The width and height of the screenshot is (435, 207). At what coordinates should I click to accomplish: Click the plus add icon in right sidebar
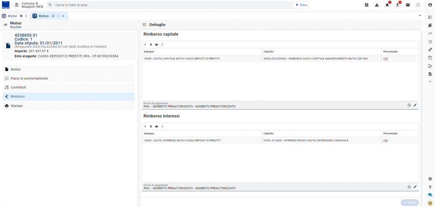[430, 81]
